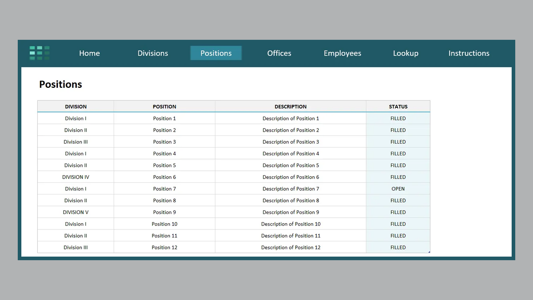Switch to the Home tab
Viewport: 533px width, 300px height.
point(89,53)
